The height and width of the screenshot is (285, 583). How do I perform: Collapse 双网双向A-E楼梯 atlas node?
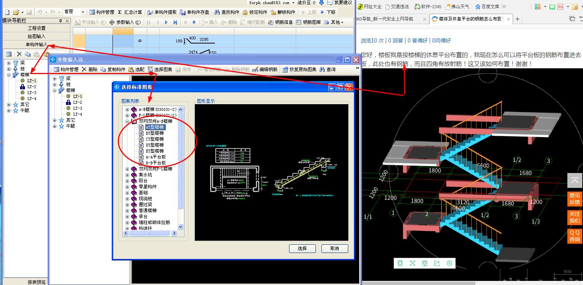pos(127,122)
